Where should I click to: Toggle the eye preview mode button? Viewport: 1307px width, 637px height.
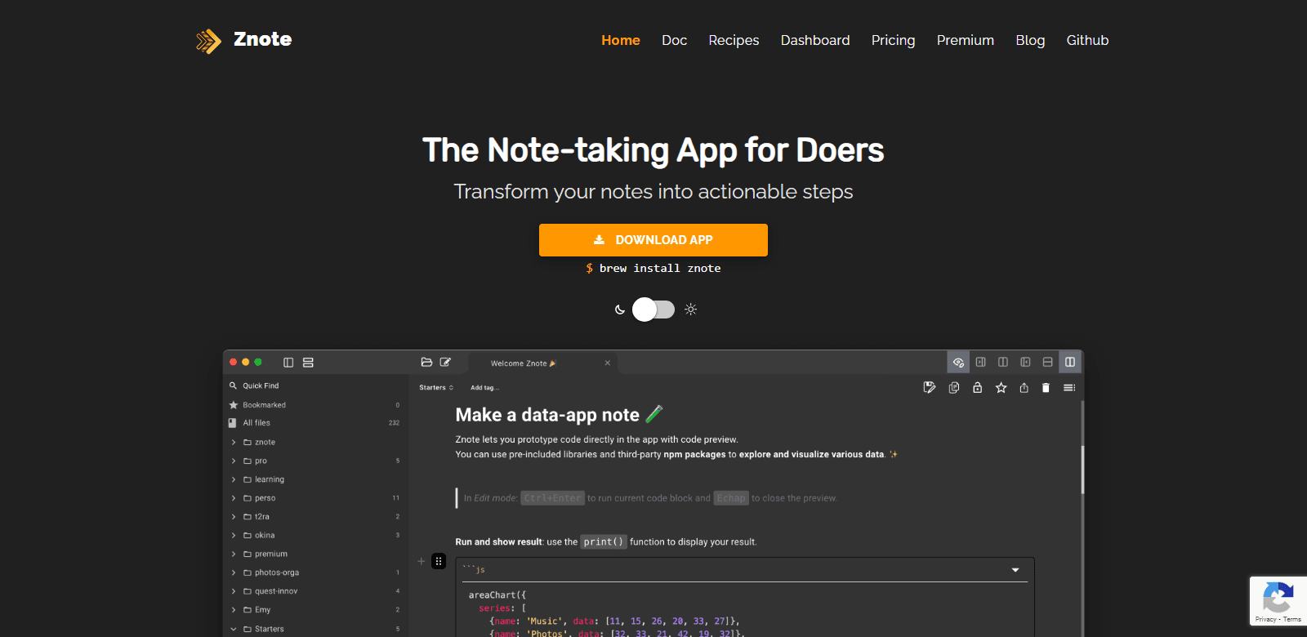(958, 362)
